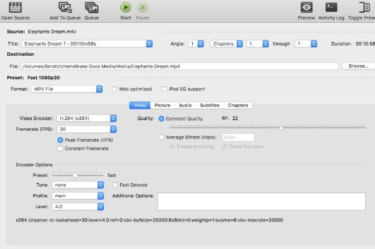
Task: Open the Level dropdown set to 4.0
Action: (x=78, y=206)
